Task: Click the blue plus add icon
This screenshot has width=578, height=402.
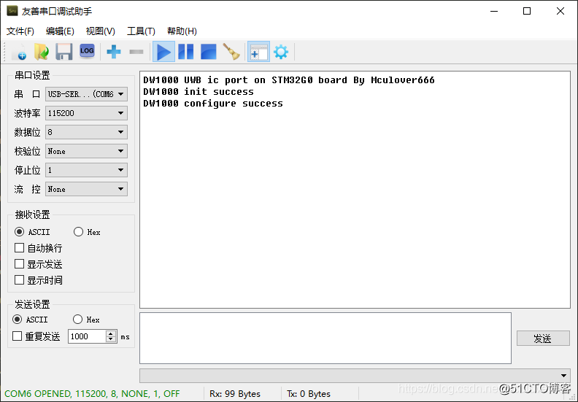Action: coord(114,52)
